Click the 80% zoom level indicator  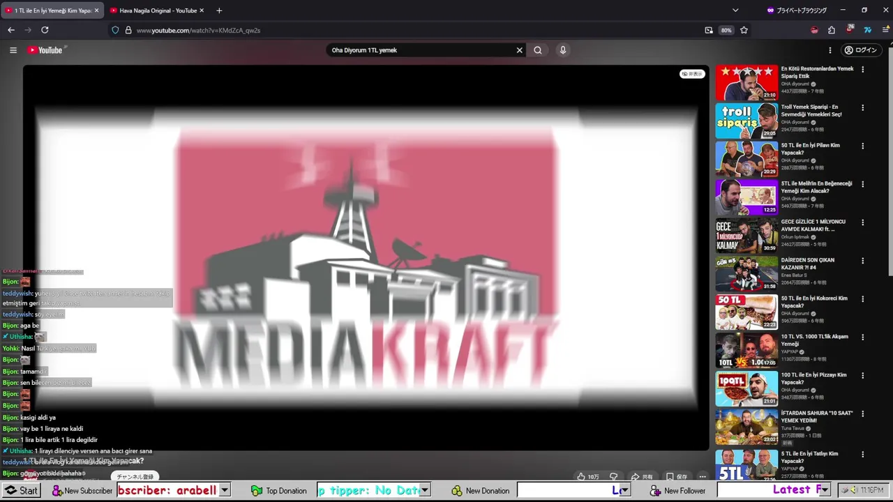pos(726,30)
